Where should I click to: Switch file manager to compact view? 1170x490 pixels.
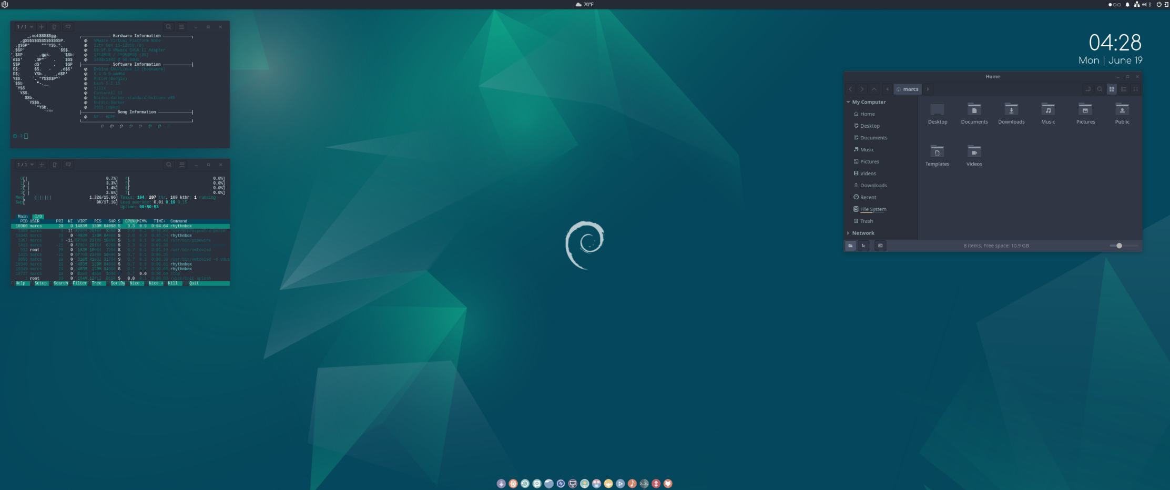[x=1135, y=89]
